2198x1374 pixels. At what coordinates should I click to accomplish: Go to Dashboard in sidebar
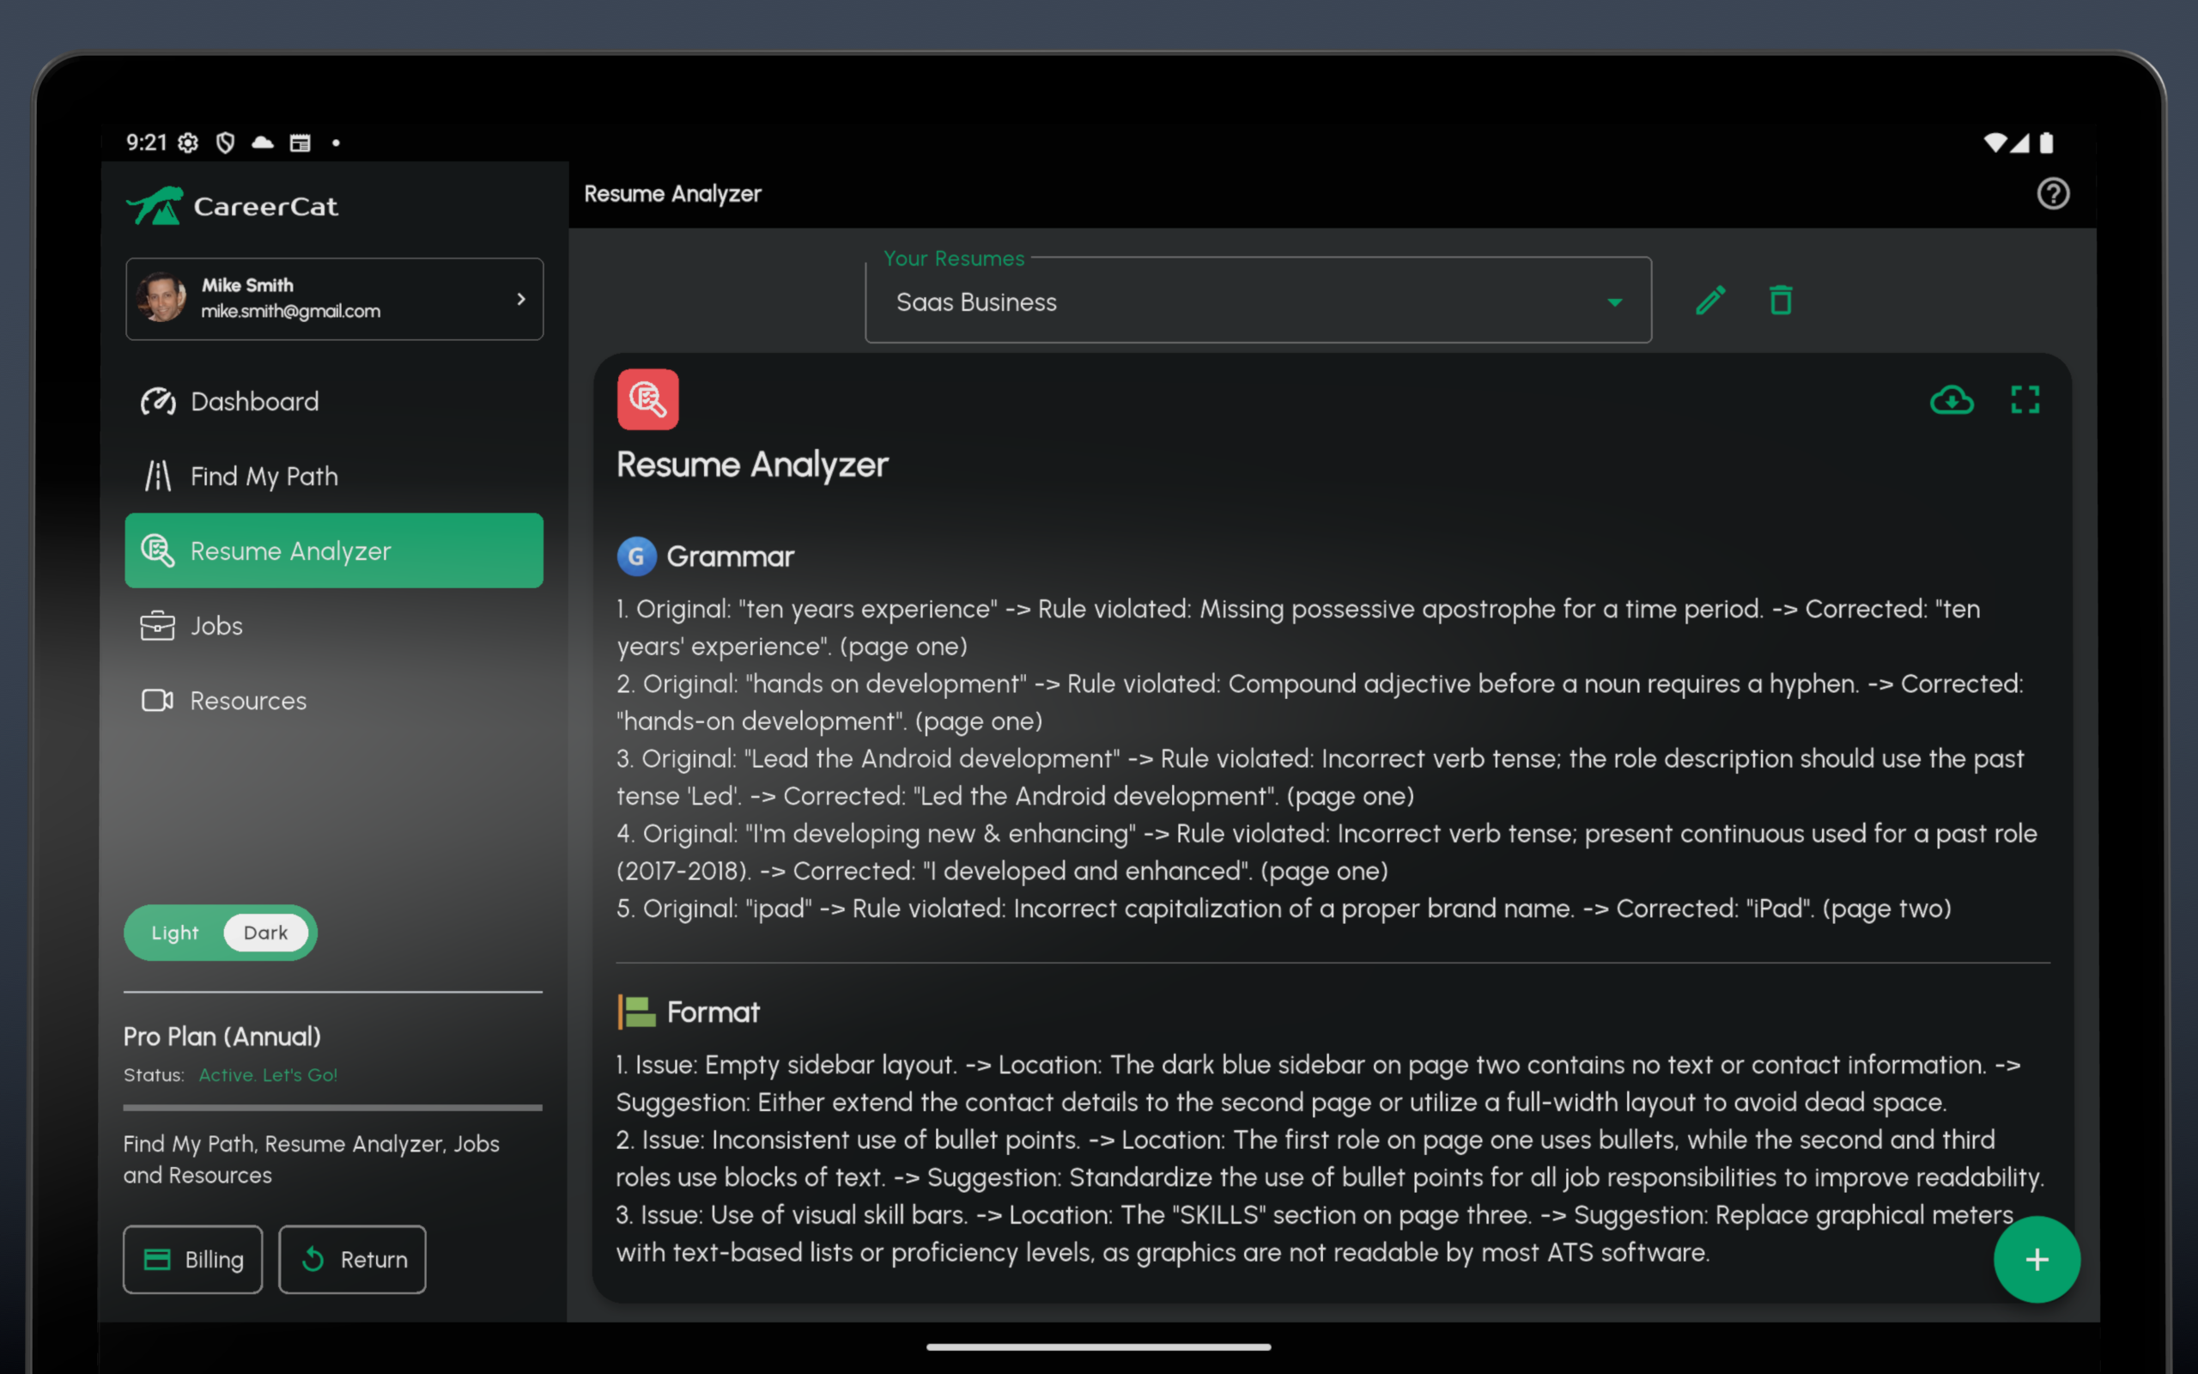pyautogui.click(x=254, y=402)
